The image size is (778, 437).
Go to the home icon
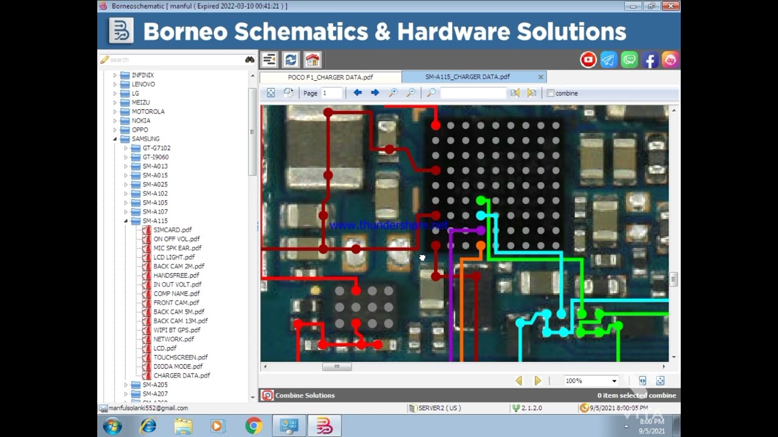312,59
